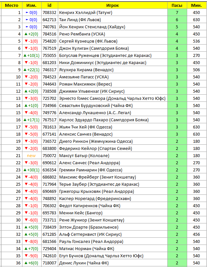207x267 pixels.
Task: Select player cell 'Гремми Рамнарин (ФК Одесса)'
Action: pyautogui.click(x=113, y=170)
